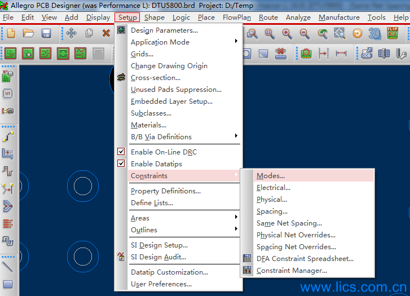Open the Route menu
Viewport: 410px width, 296px height.
pyautogui.click(x=268, y=17)
